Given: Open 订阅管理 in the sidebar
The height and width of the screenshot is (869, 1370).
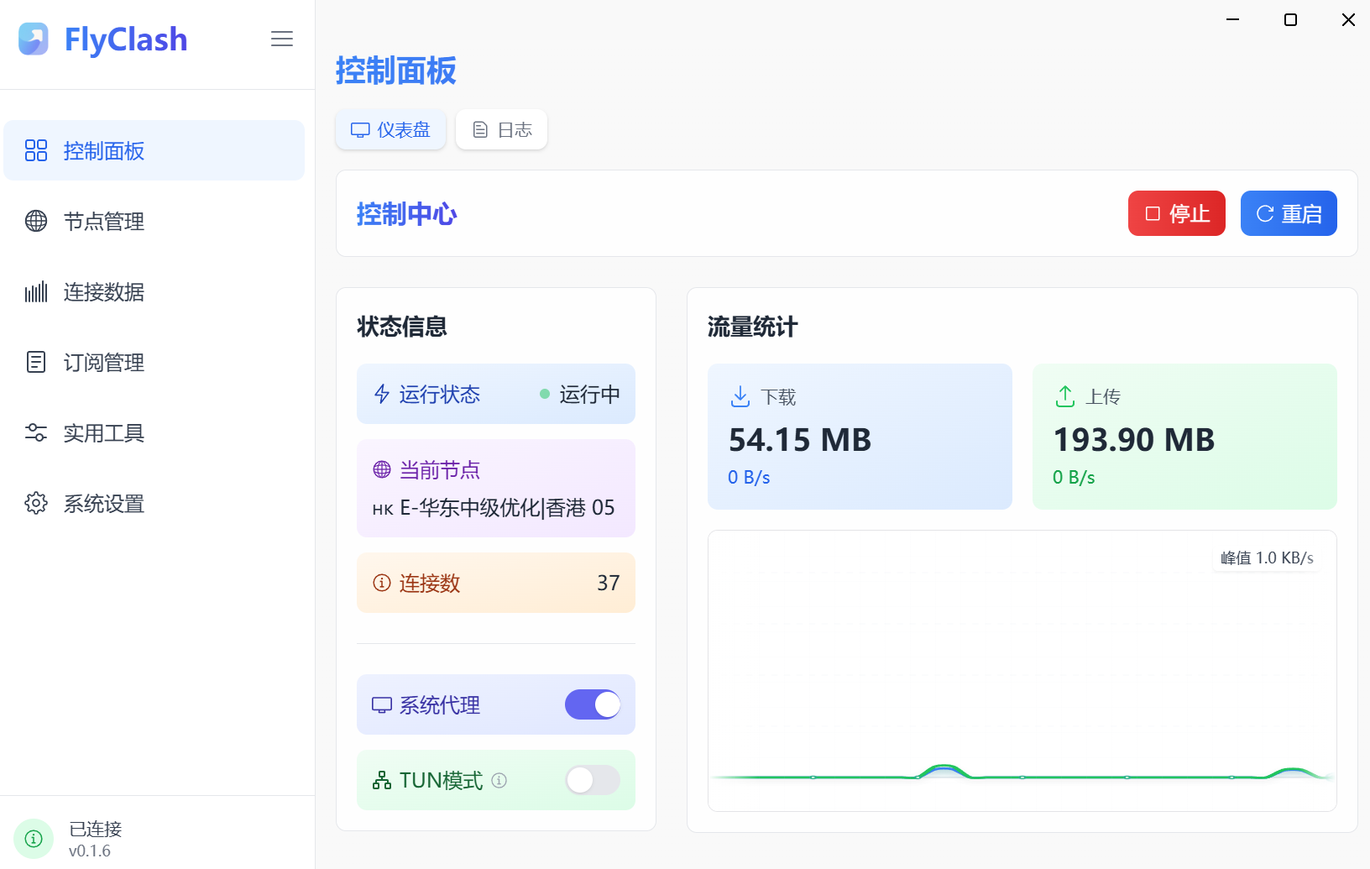Looking at the screenshot, I should click(154, 362).
